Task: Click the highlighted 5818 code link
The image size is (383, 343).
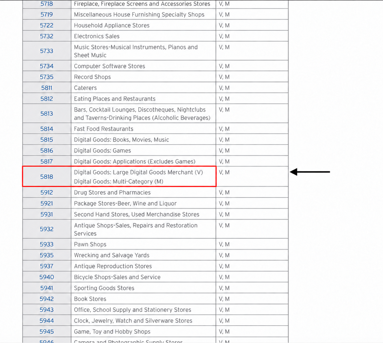Action: pyautogui.click(x=47, y=177)
